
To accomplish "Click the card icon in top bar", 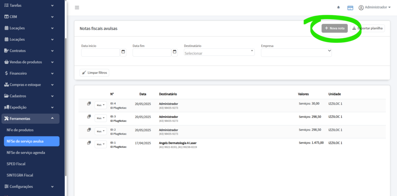I will 350,8.
